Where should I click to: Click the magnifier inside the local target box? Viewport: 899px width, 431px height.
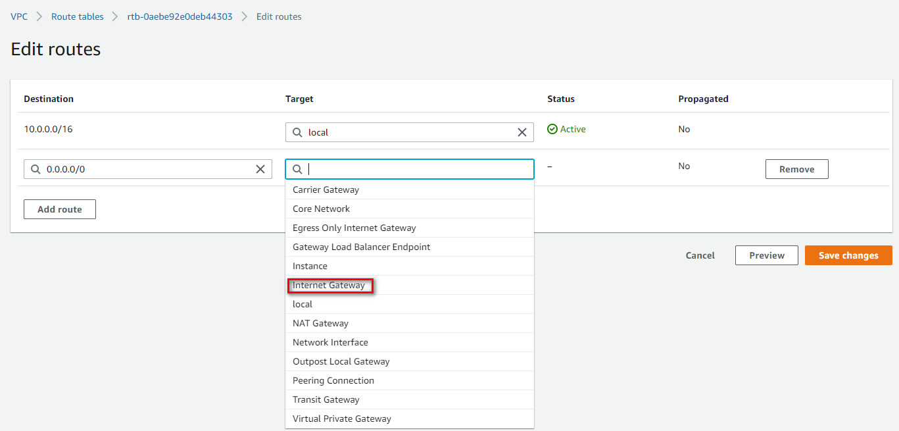click(x=297, y=132)
